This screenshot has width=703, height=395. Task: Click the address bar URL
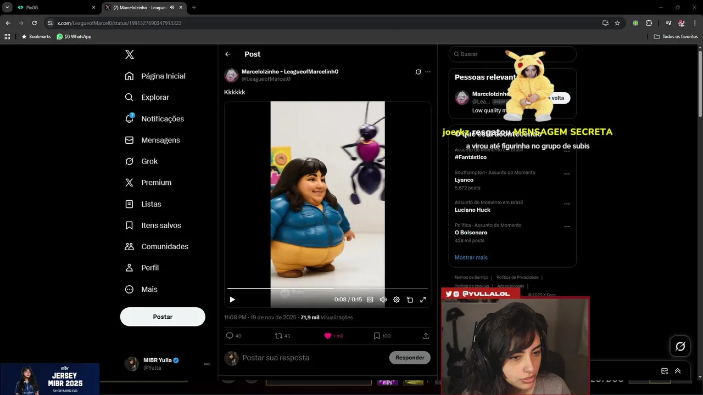[x=119, y=23]
